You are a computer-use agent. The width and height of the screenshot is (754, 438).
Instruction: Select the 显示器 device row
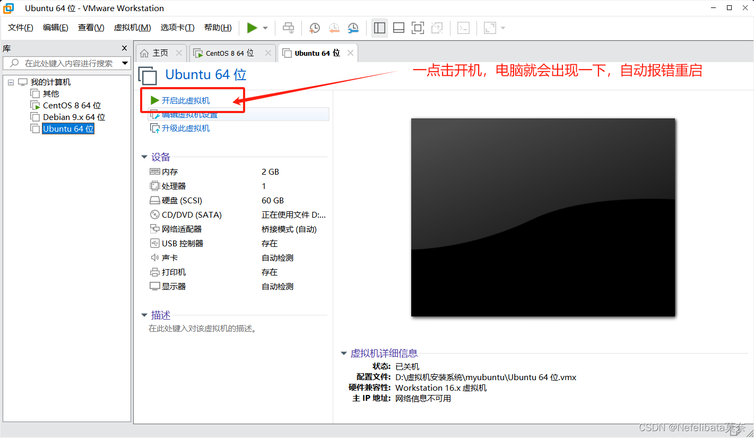238,287
